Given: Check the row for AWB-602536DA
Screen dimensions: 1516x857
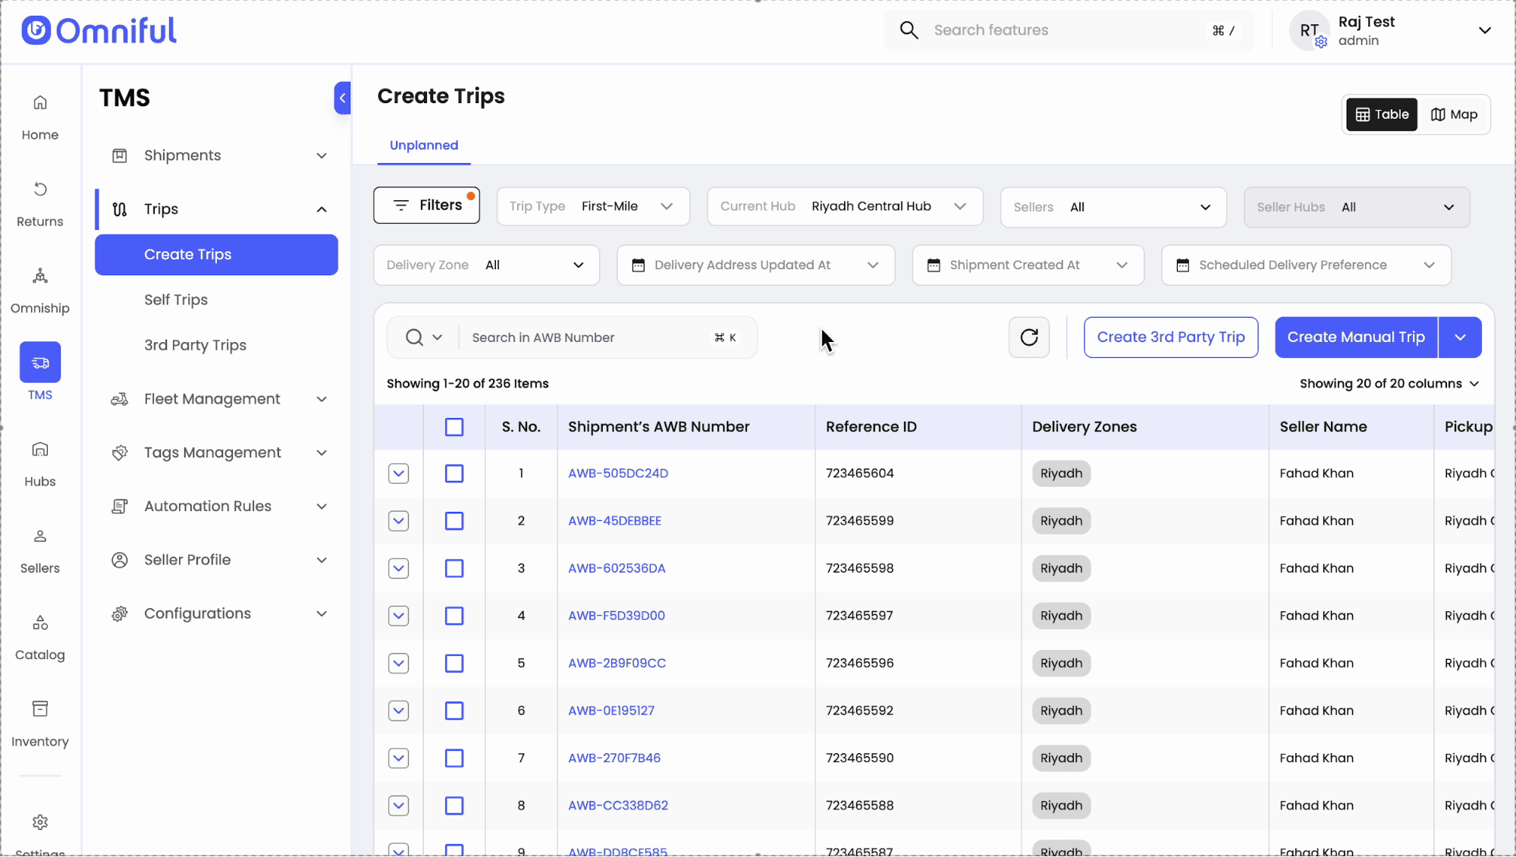Looking at the screenshot, I should (454, 569).
